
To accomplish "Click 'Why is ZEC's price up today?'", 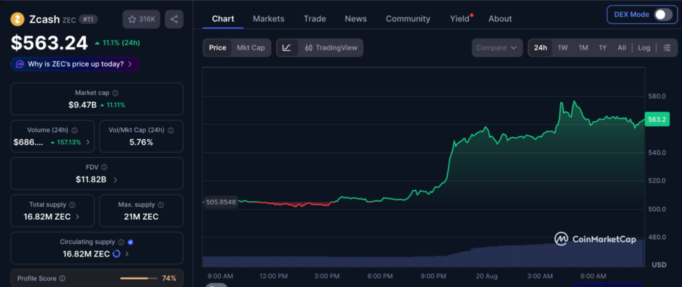I will click(75, 64).
